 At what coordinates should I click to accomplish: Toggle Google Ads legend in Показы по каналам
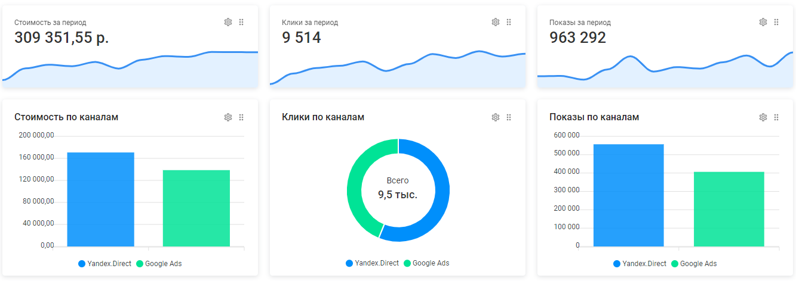694,263
